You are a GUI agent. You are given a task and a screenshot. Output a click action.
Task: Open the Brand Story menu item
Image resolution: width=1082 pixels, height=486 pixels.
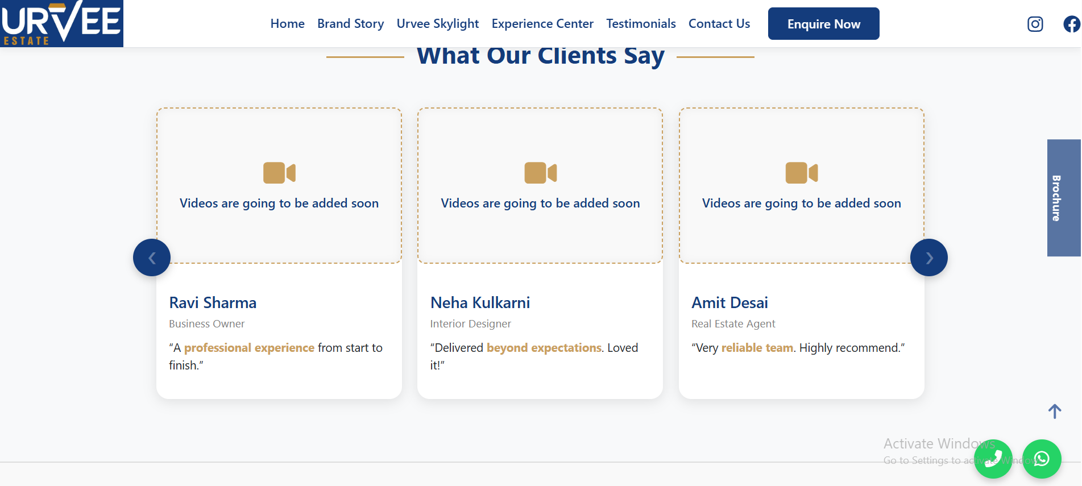(350, 24)
